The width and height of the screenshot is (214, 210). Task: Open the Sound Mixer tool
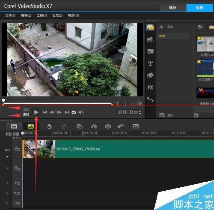94,126
